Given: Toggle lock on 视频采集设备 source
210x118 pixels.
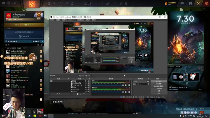Looking at the screenshot, I should [88, 83].
